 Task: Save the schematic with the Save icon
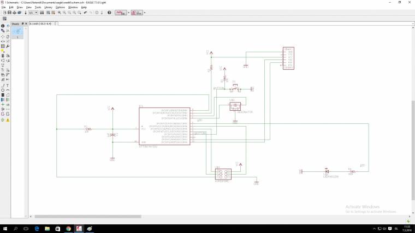pos(9,13)
